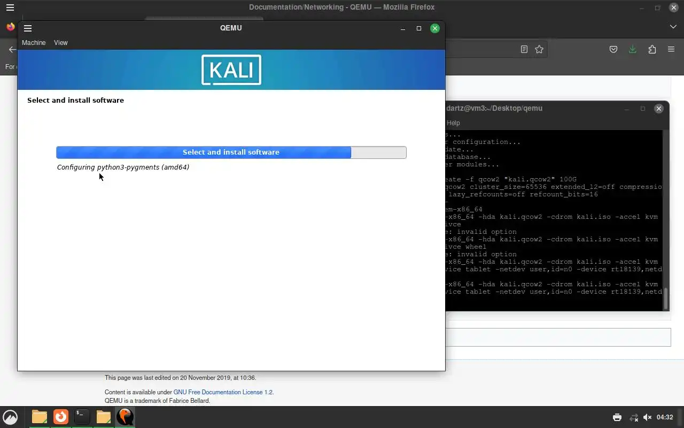Click the 04:32 clock in the tray
The width and height of the screenshot is (684, 428).
click(x=665, y=417)
